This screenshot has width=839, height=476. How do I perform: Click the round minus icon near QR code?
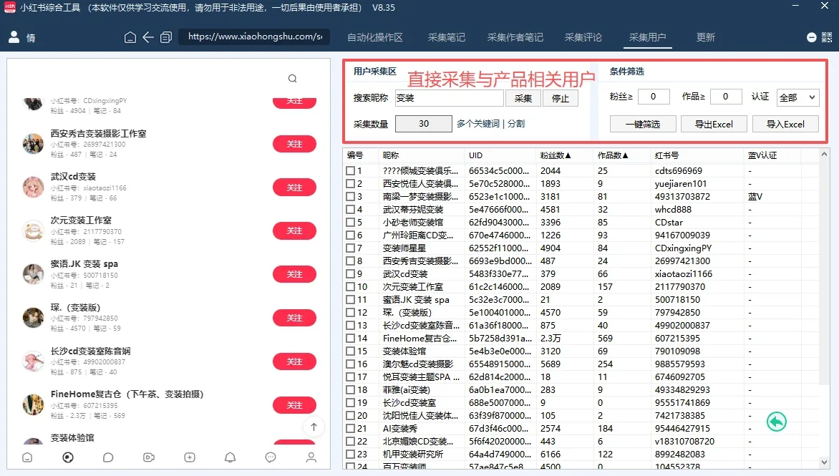[x=812, y=37]
